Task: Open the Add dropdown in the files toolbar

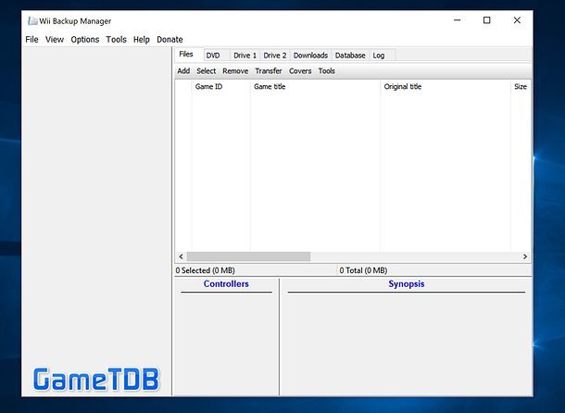Action: pyautogui.click(x=183, y=71)
